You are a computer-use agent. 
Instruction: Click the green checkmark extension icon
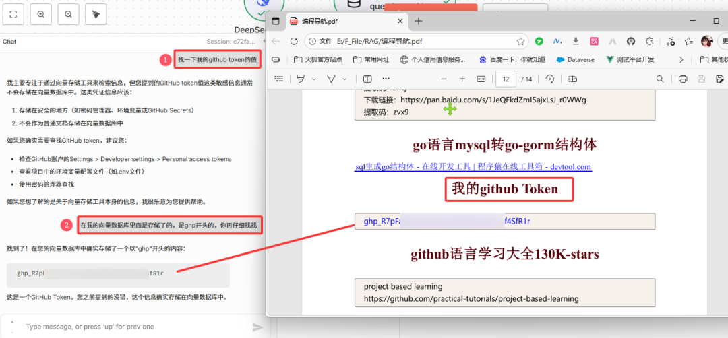tap(539, 41)
